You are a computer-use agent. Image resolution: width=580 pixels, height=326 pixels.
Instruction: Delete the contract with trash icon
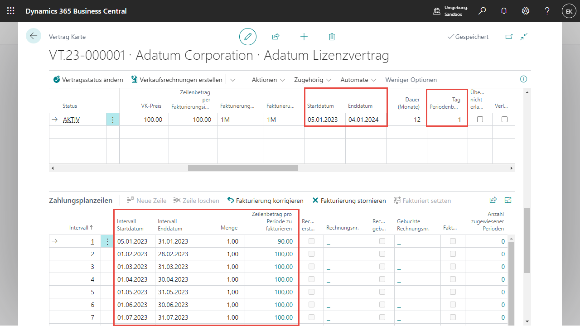coord(332,37)
